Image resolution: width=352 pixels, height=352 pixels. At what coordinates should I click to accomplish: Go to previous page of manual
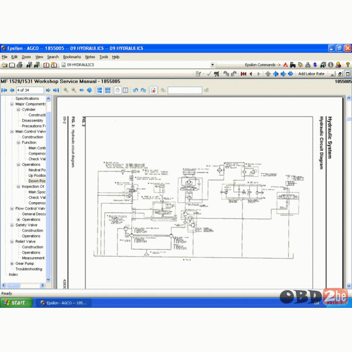[12, 90]
